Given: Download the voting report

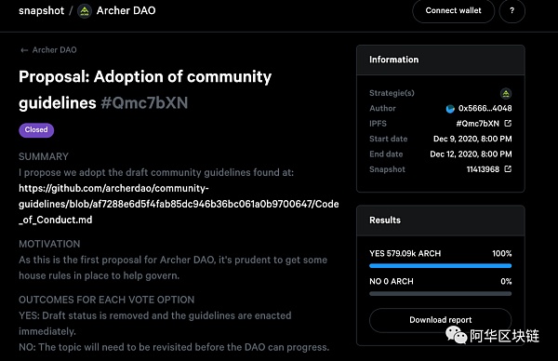Looking at the screenshot, I should click(440, 320).
